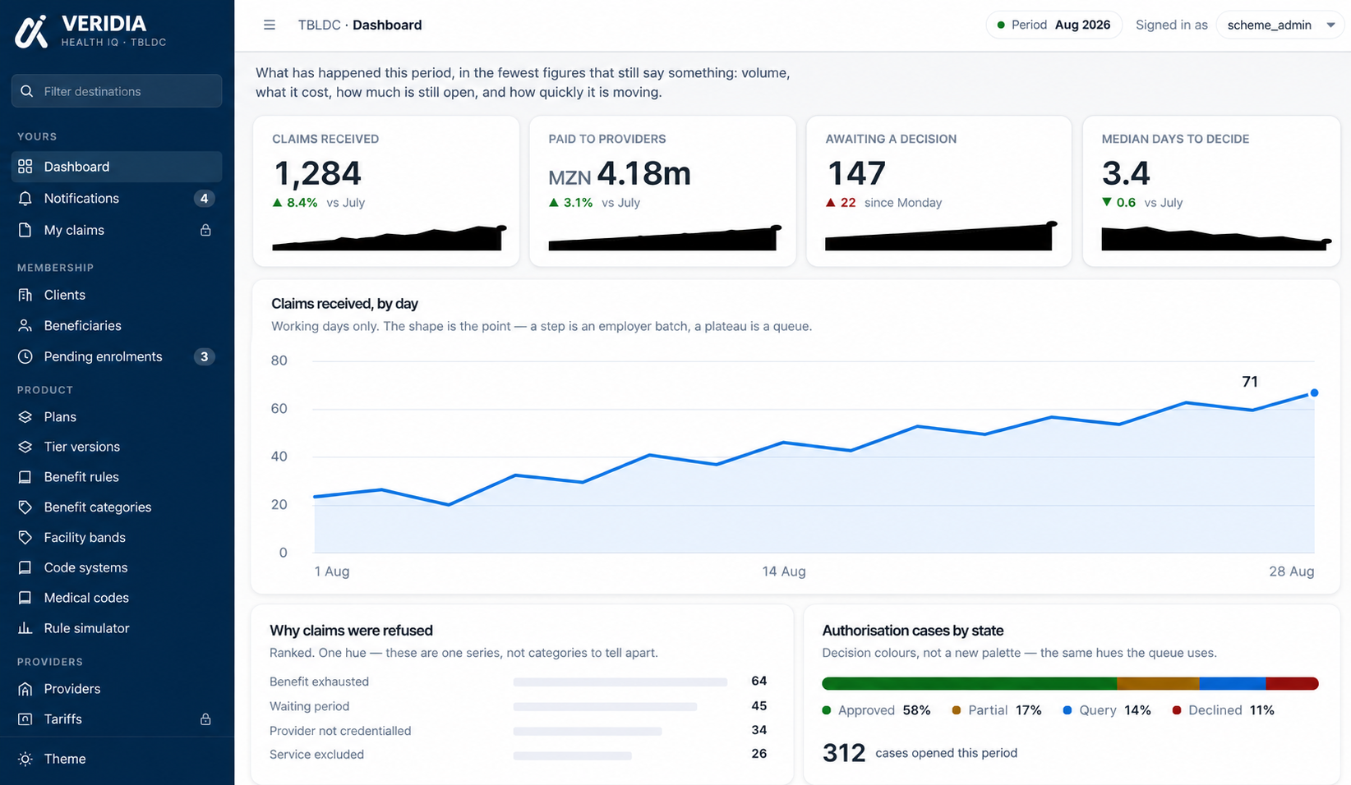
Task: Click the lock icon beside Tariffs
Action: [x=205, y=719]
